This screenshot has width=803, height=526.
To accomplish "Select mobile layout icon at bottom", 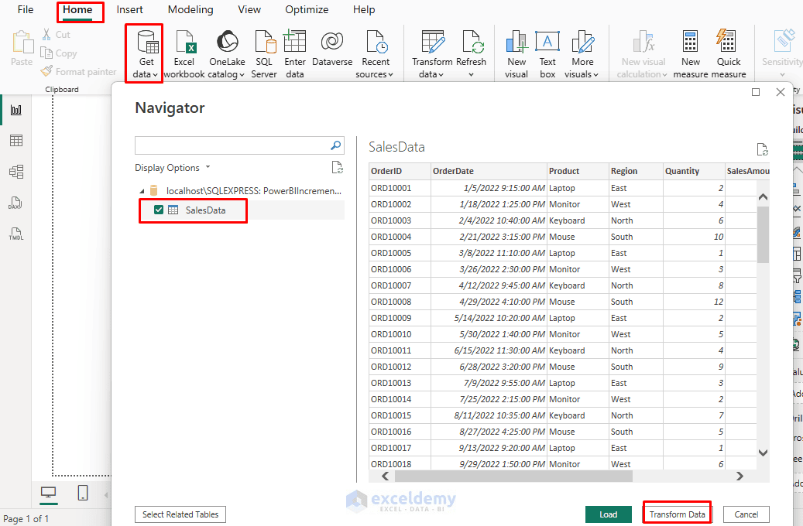I will click(82, 493).
